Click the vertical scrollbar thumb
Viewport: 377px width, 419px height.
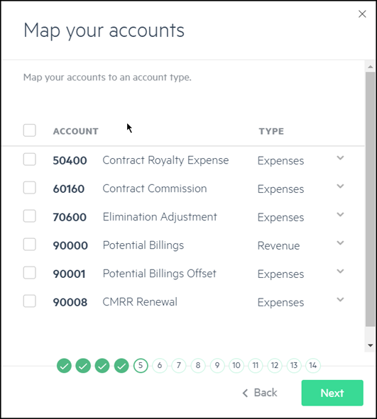click(x=371, y=199)
